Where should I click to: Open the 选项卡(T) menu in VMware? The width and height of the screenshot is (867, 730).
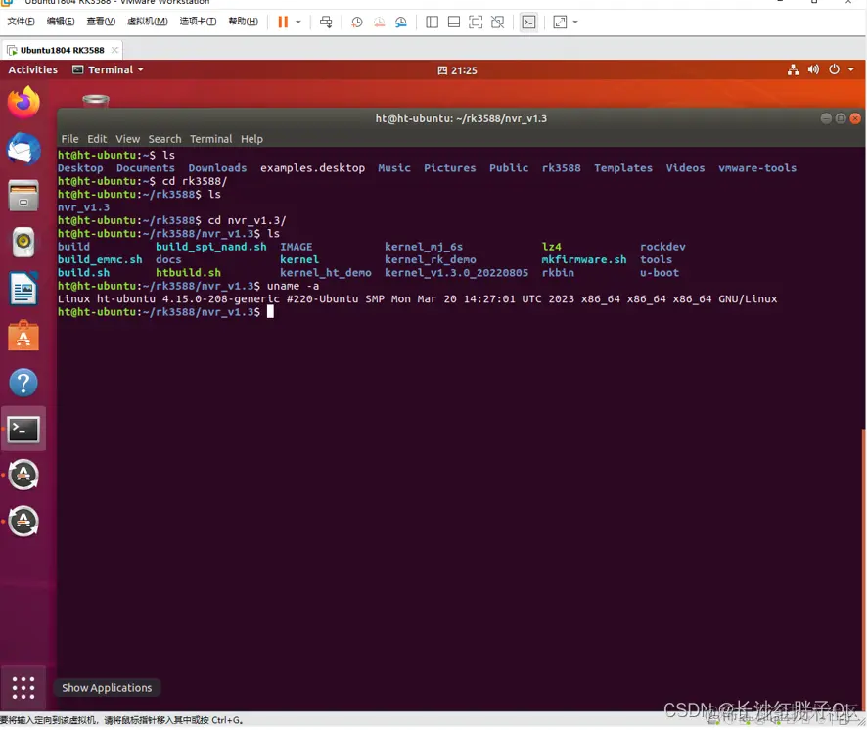click(198, 22)
